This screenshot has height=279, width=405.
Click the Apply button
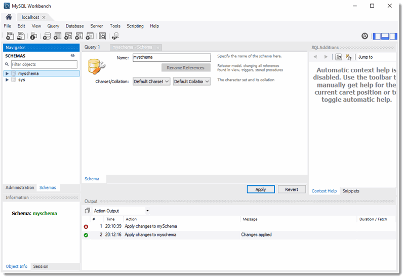point(261,189)
